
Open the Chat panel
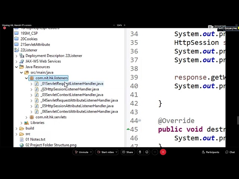pos(230,152)
